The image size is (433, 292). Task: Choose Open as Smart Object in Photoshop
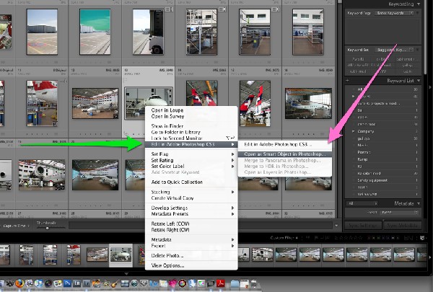[x=285, y=154]
